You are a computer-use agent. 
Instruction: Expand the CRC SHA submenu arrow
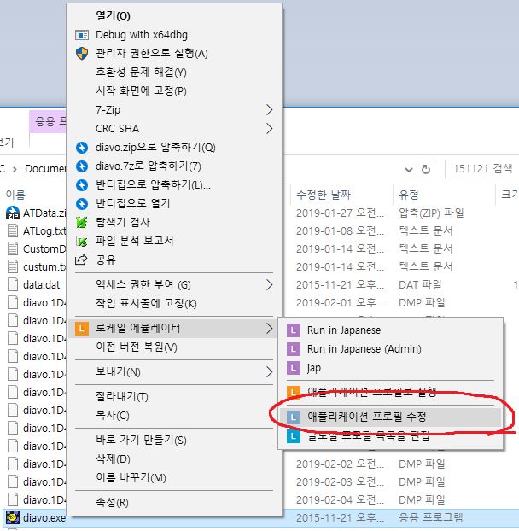pyautogui.click(x=269, y=129)
